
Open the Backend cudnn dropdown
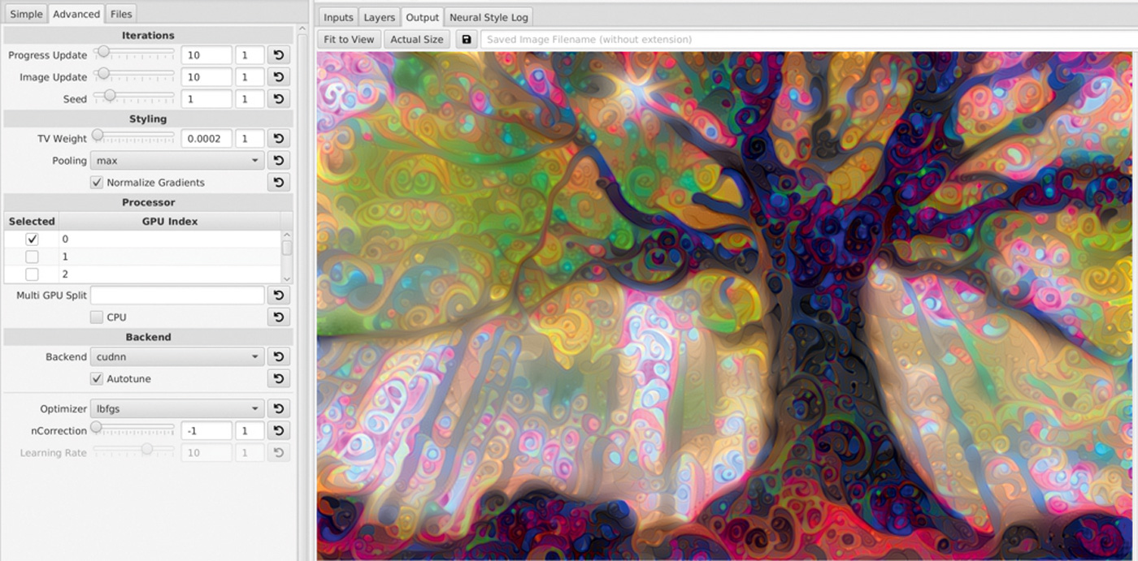coord(176,356)
